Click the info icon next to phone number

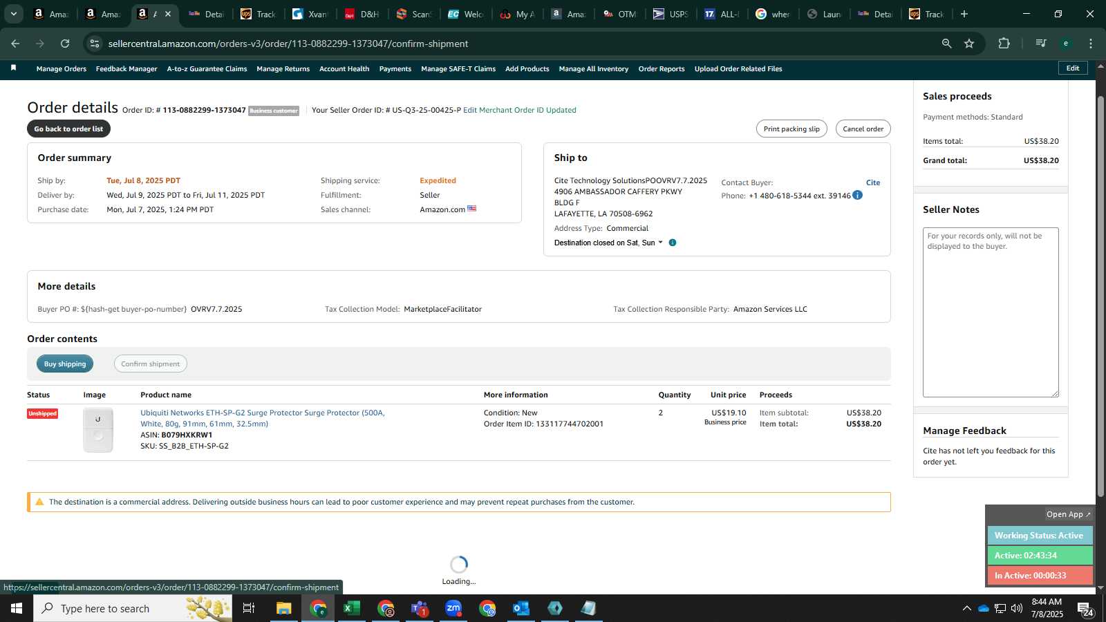[x=858, y=196]
